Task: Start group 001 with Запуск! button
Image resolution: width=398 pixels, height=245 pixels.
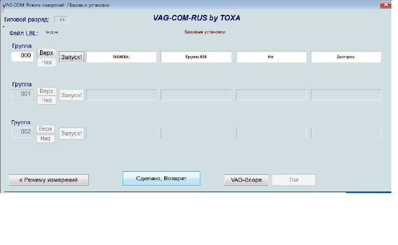Action: [72, 95]
